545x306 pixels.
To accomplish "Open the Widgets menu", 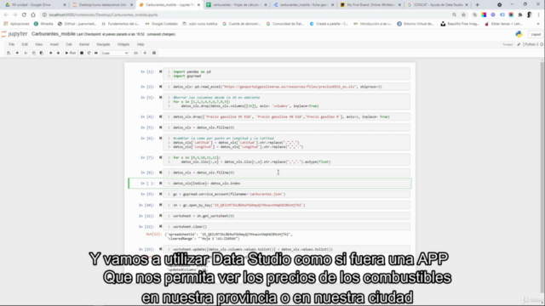I will pos(123,44).
